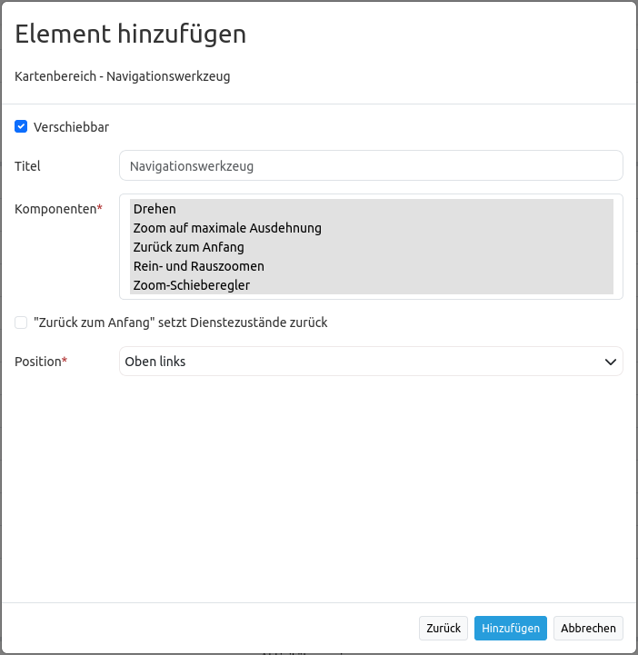Screen dimensions: 638x655
Task: Click the Element hinzufügen dialog heading
Action: point(131,35)
